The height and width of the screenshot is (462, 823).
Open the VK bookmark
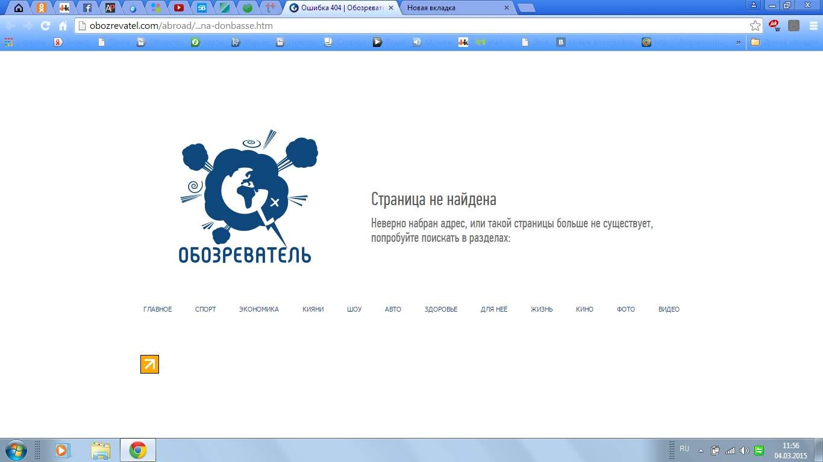561,42
